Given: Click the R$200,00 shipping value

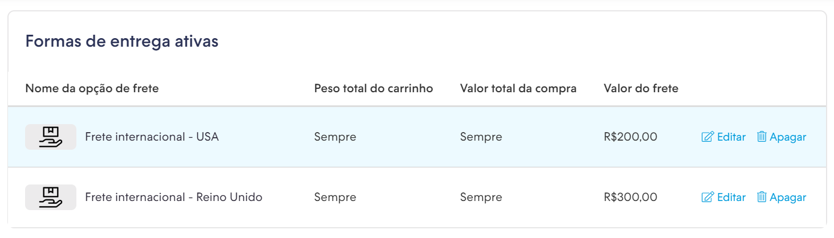Looking at the screenshot, I should click(x=630, y=137).
